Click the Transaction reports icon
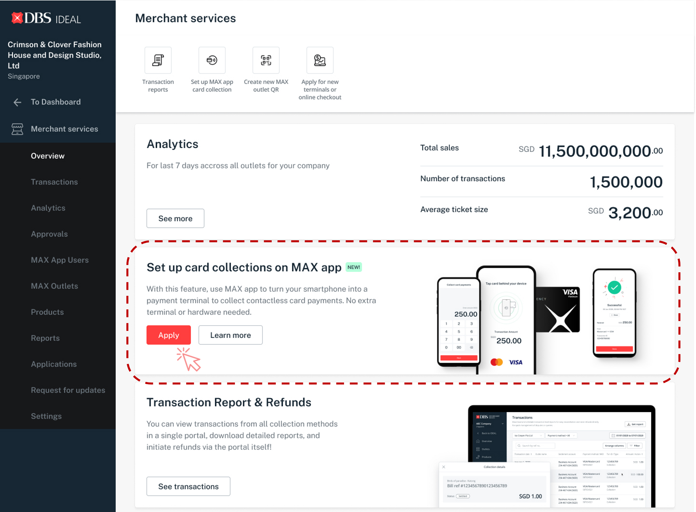Screen dimensions: 696x512 158,60
